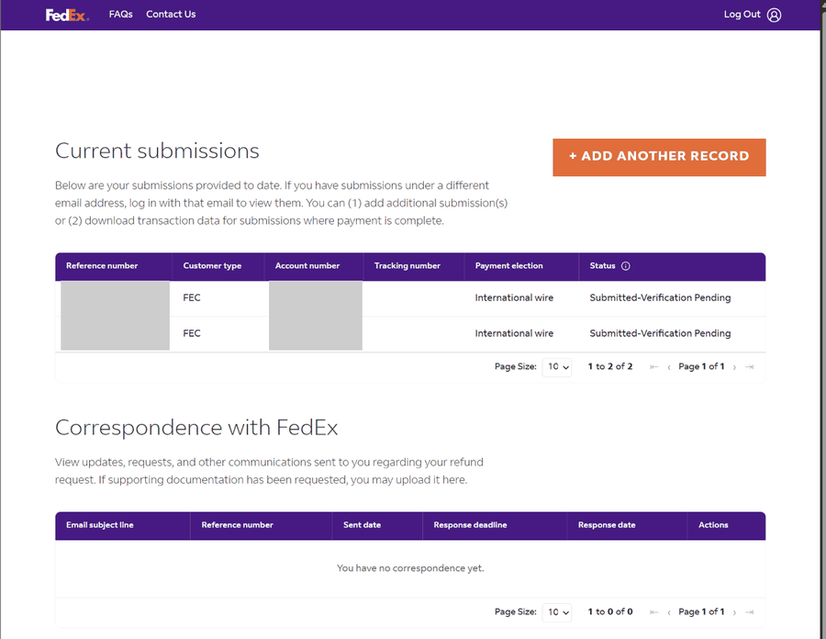826x639 pixels.
Task: Click Add Another Record button
Action: (x=659, y=157)
